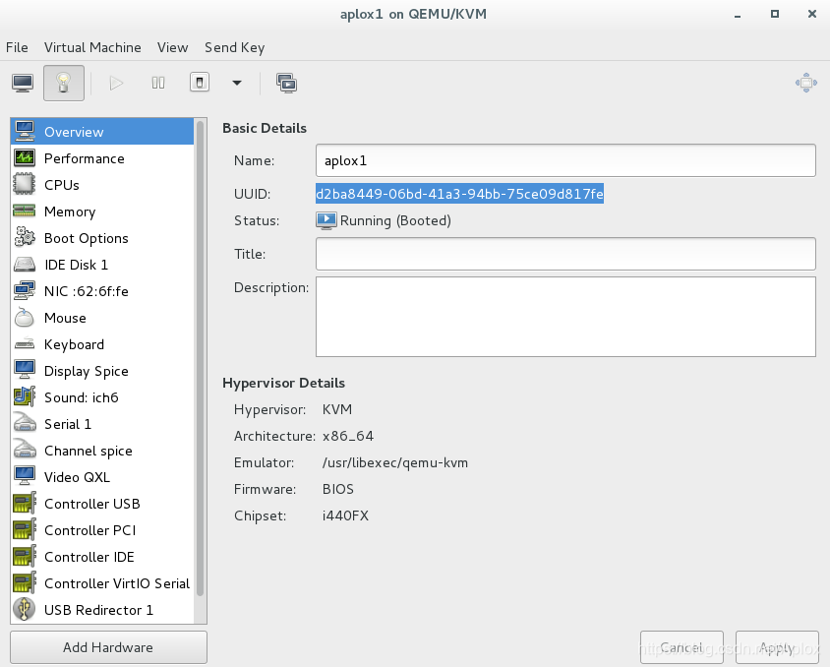Viewport: 830px width, 667px height.
Task: Select the Sound: ich6 music icon
Action: pos(25,397)
